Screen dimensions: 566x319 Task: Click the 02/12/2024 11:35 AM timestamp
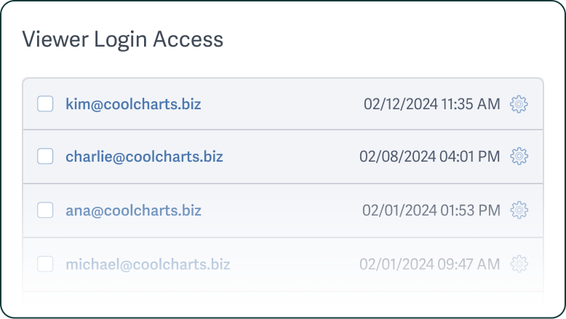tap(431, 104)
